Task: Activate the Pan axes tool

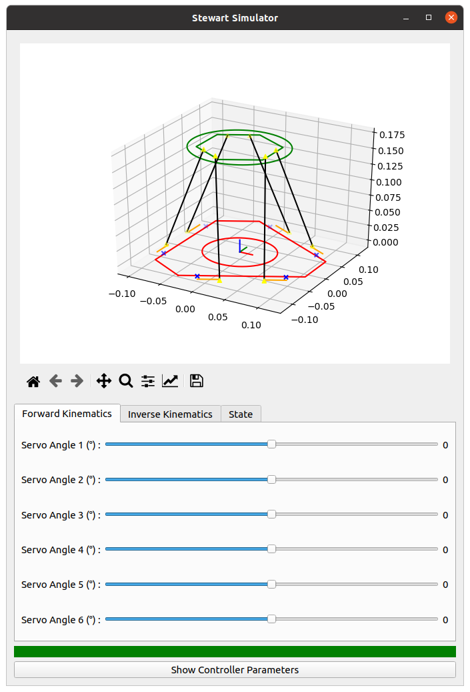Action: pyautogui.click(x=103, y=381)
